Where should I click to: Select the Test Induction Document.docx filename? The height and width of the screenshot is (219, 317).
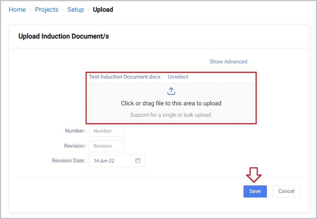pyautogui.click(x=125, y=77)
